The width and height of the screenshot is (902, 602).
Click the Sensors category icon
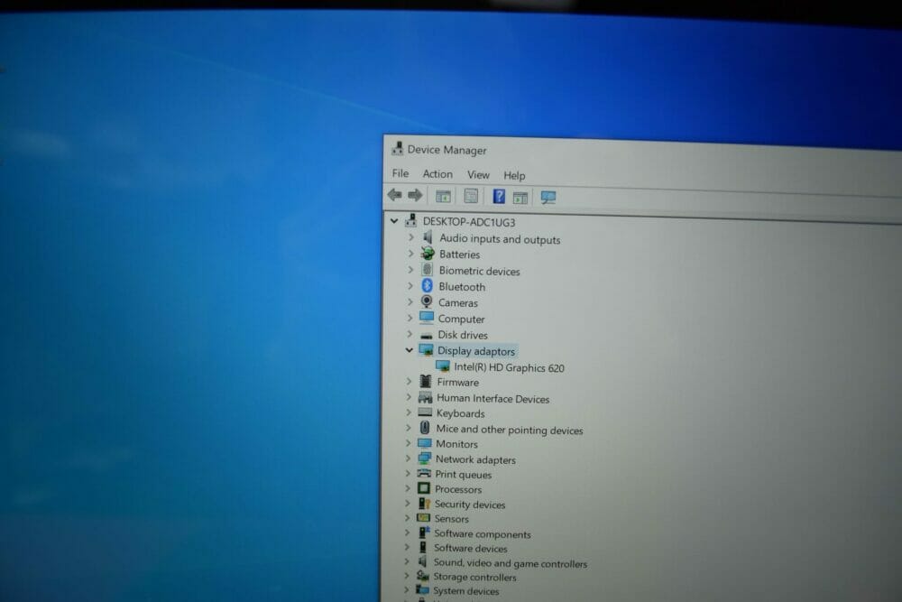coord(423,518)
